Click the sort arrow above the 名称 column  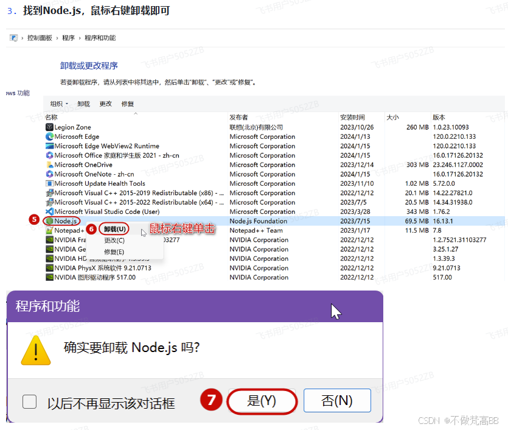pos(136,113)
